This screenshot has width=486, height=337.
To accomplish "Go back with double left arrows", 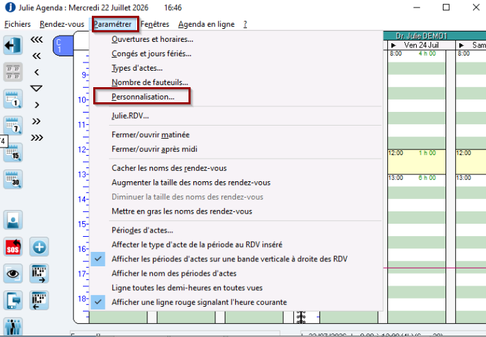I will click(x=36, y=56).
